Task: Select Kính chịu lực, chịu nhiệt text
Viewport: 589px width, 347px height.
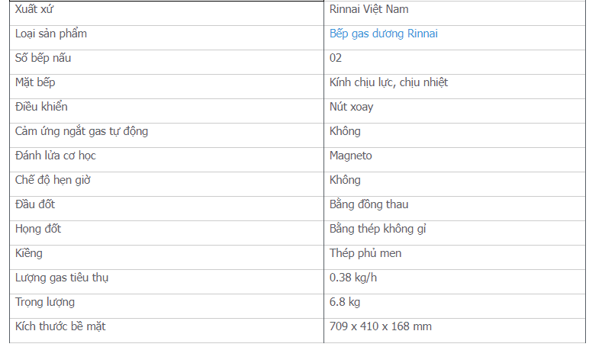Action: tap(388, 82)
